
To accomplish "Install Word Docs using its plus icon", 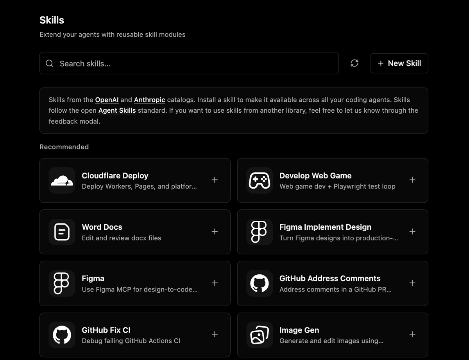I will tap(215, 232).
